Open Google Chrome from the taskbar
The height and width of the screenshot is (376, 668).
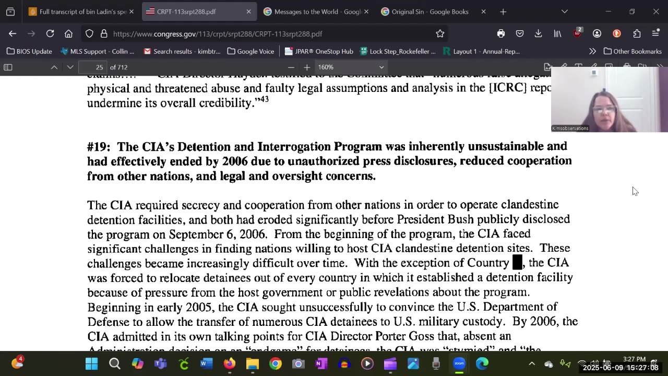click(x=276, y=363)
